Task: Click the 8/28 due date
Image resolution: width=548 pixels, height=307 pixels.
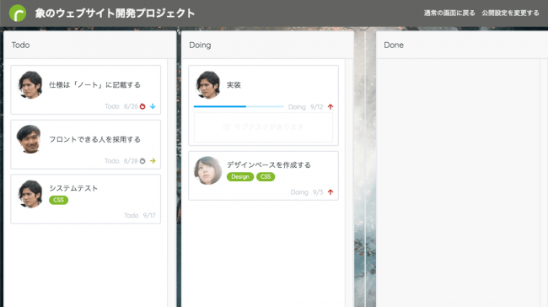Action: 131,161
